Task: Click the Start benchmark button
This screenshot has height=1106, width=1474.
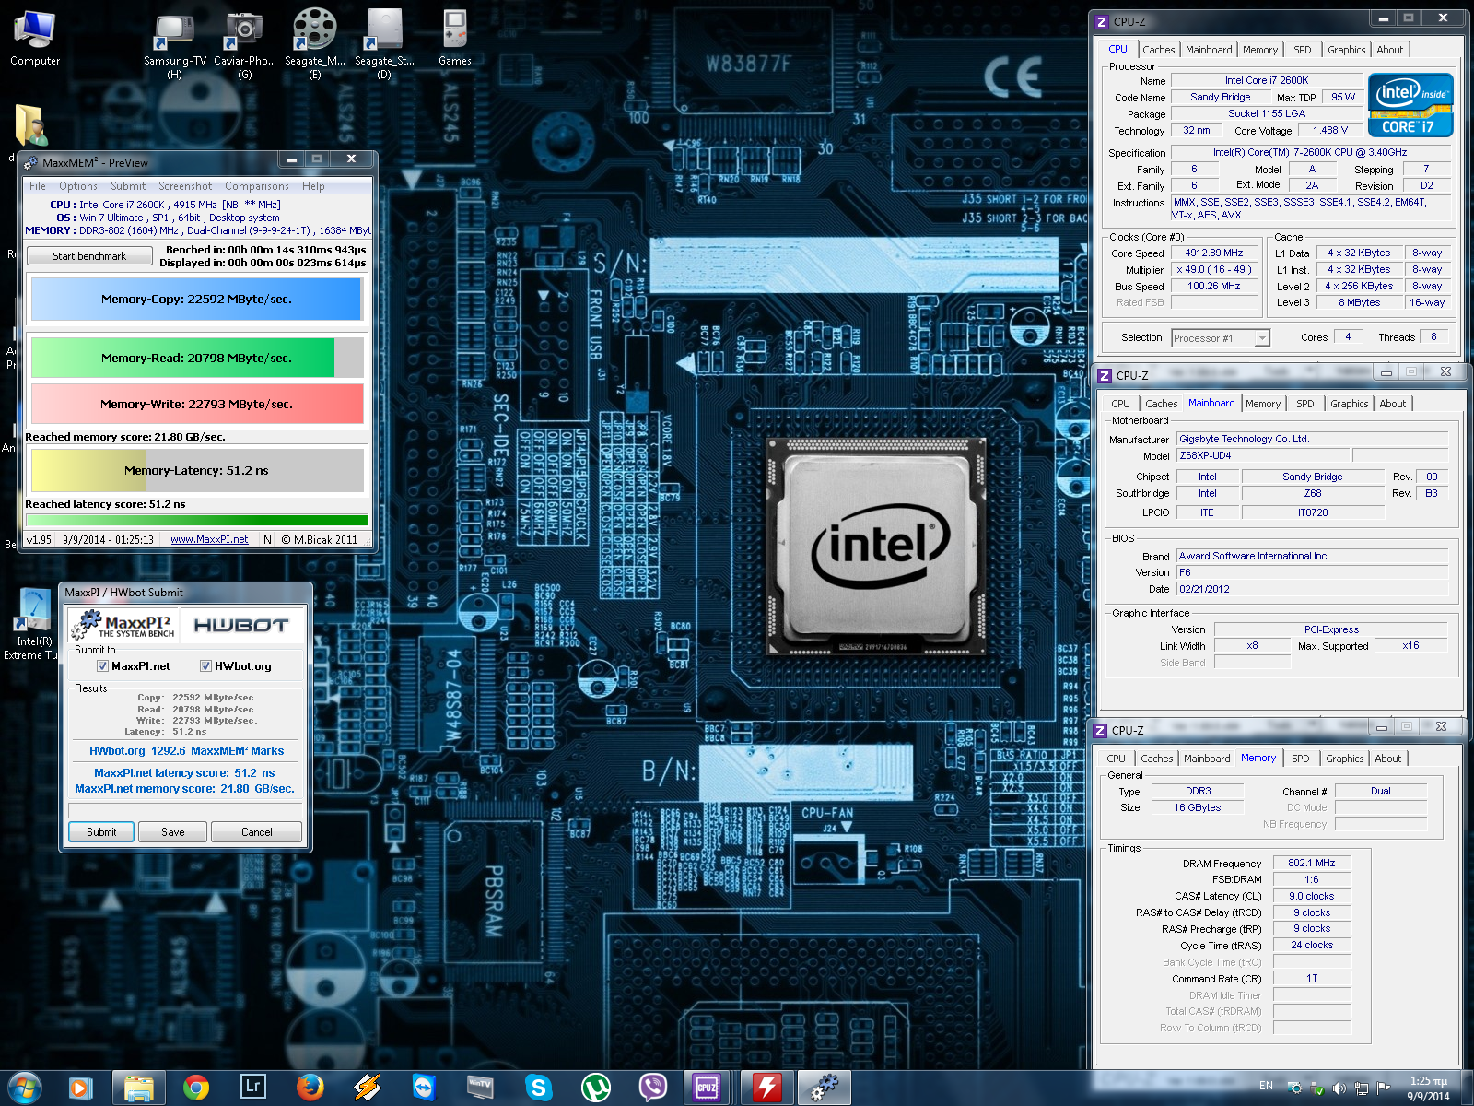Action: pyautogui.click(x=89, y=256)
